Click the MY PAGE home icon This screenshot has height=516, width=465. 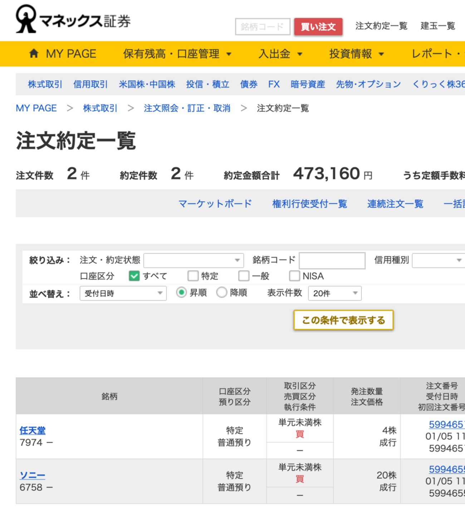coord(34,54)
